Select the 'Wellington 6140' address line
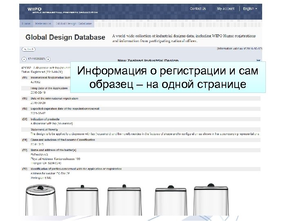The image size is (294, 221). [41, 178]
